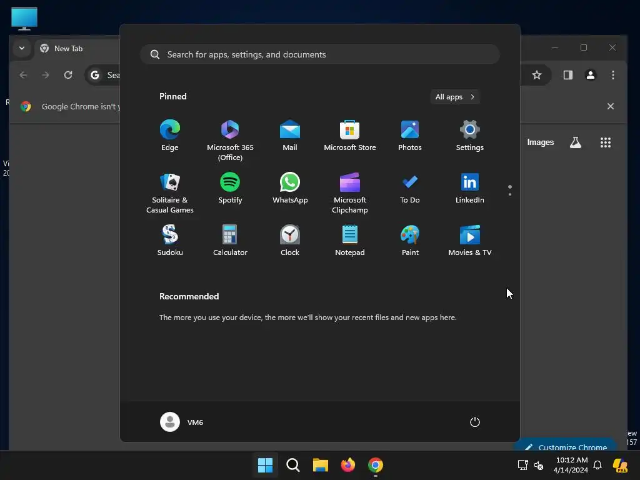Image resolution: width=640 pixels, height=480 pixels.
Task: Open Chrome's three-dot menu
Action: [x=613, y=75]
